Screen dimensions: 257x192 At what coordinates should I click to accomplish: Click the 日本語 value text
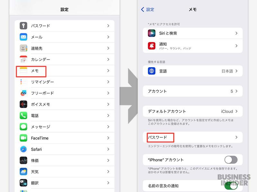click(x=227, y=71)
